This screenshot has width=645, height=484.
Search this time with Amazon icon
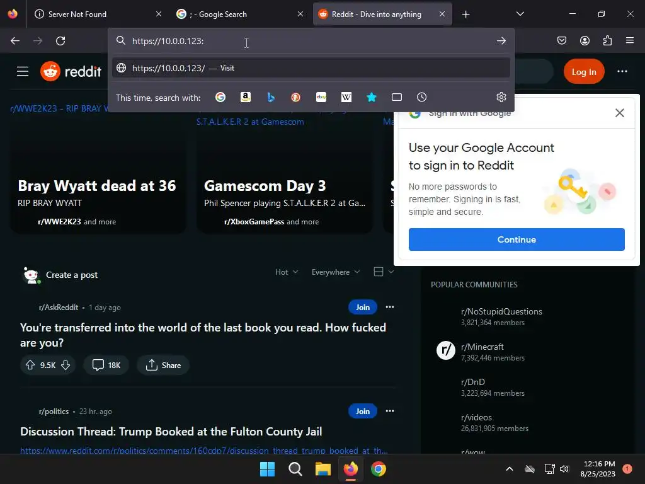point(246,97)
